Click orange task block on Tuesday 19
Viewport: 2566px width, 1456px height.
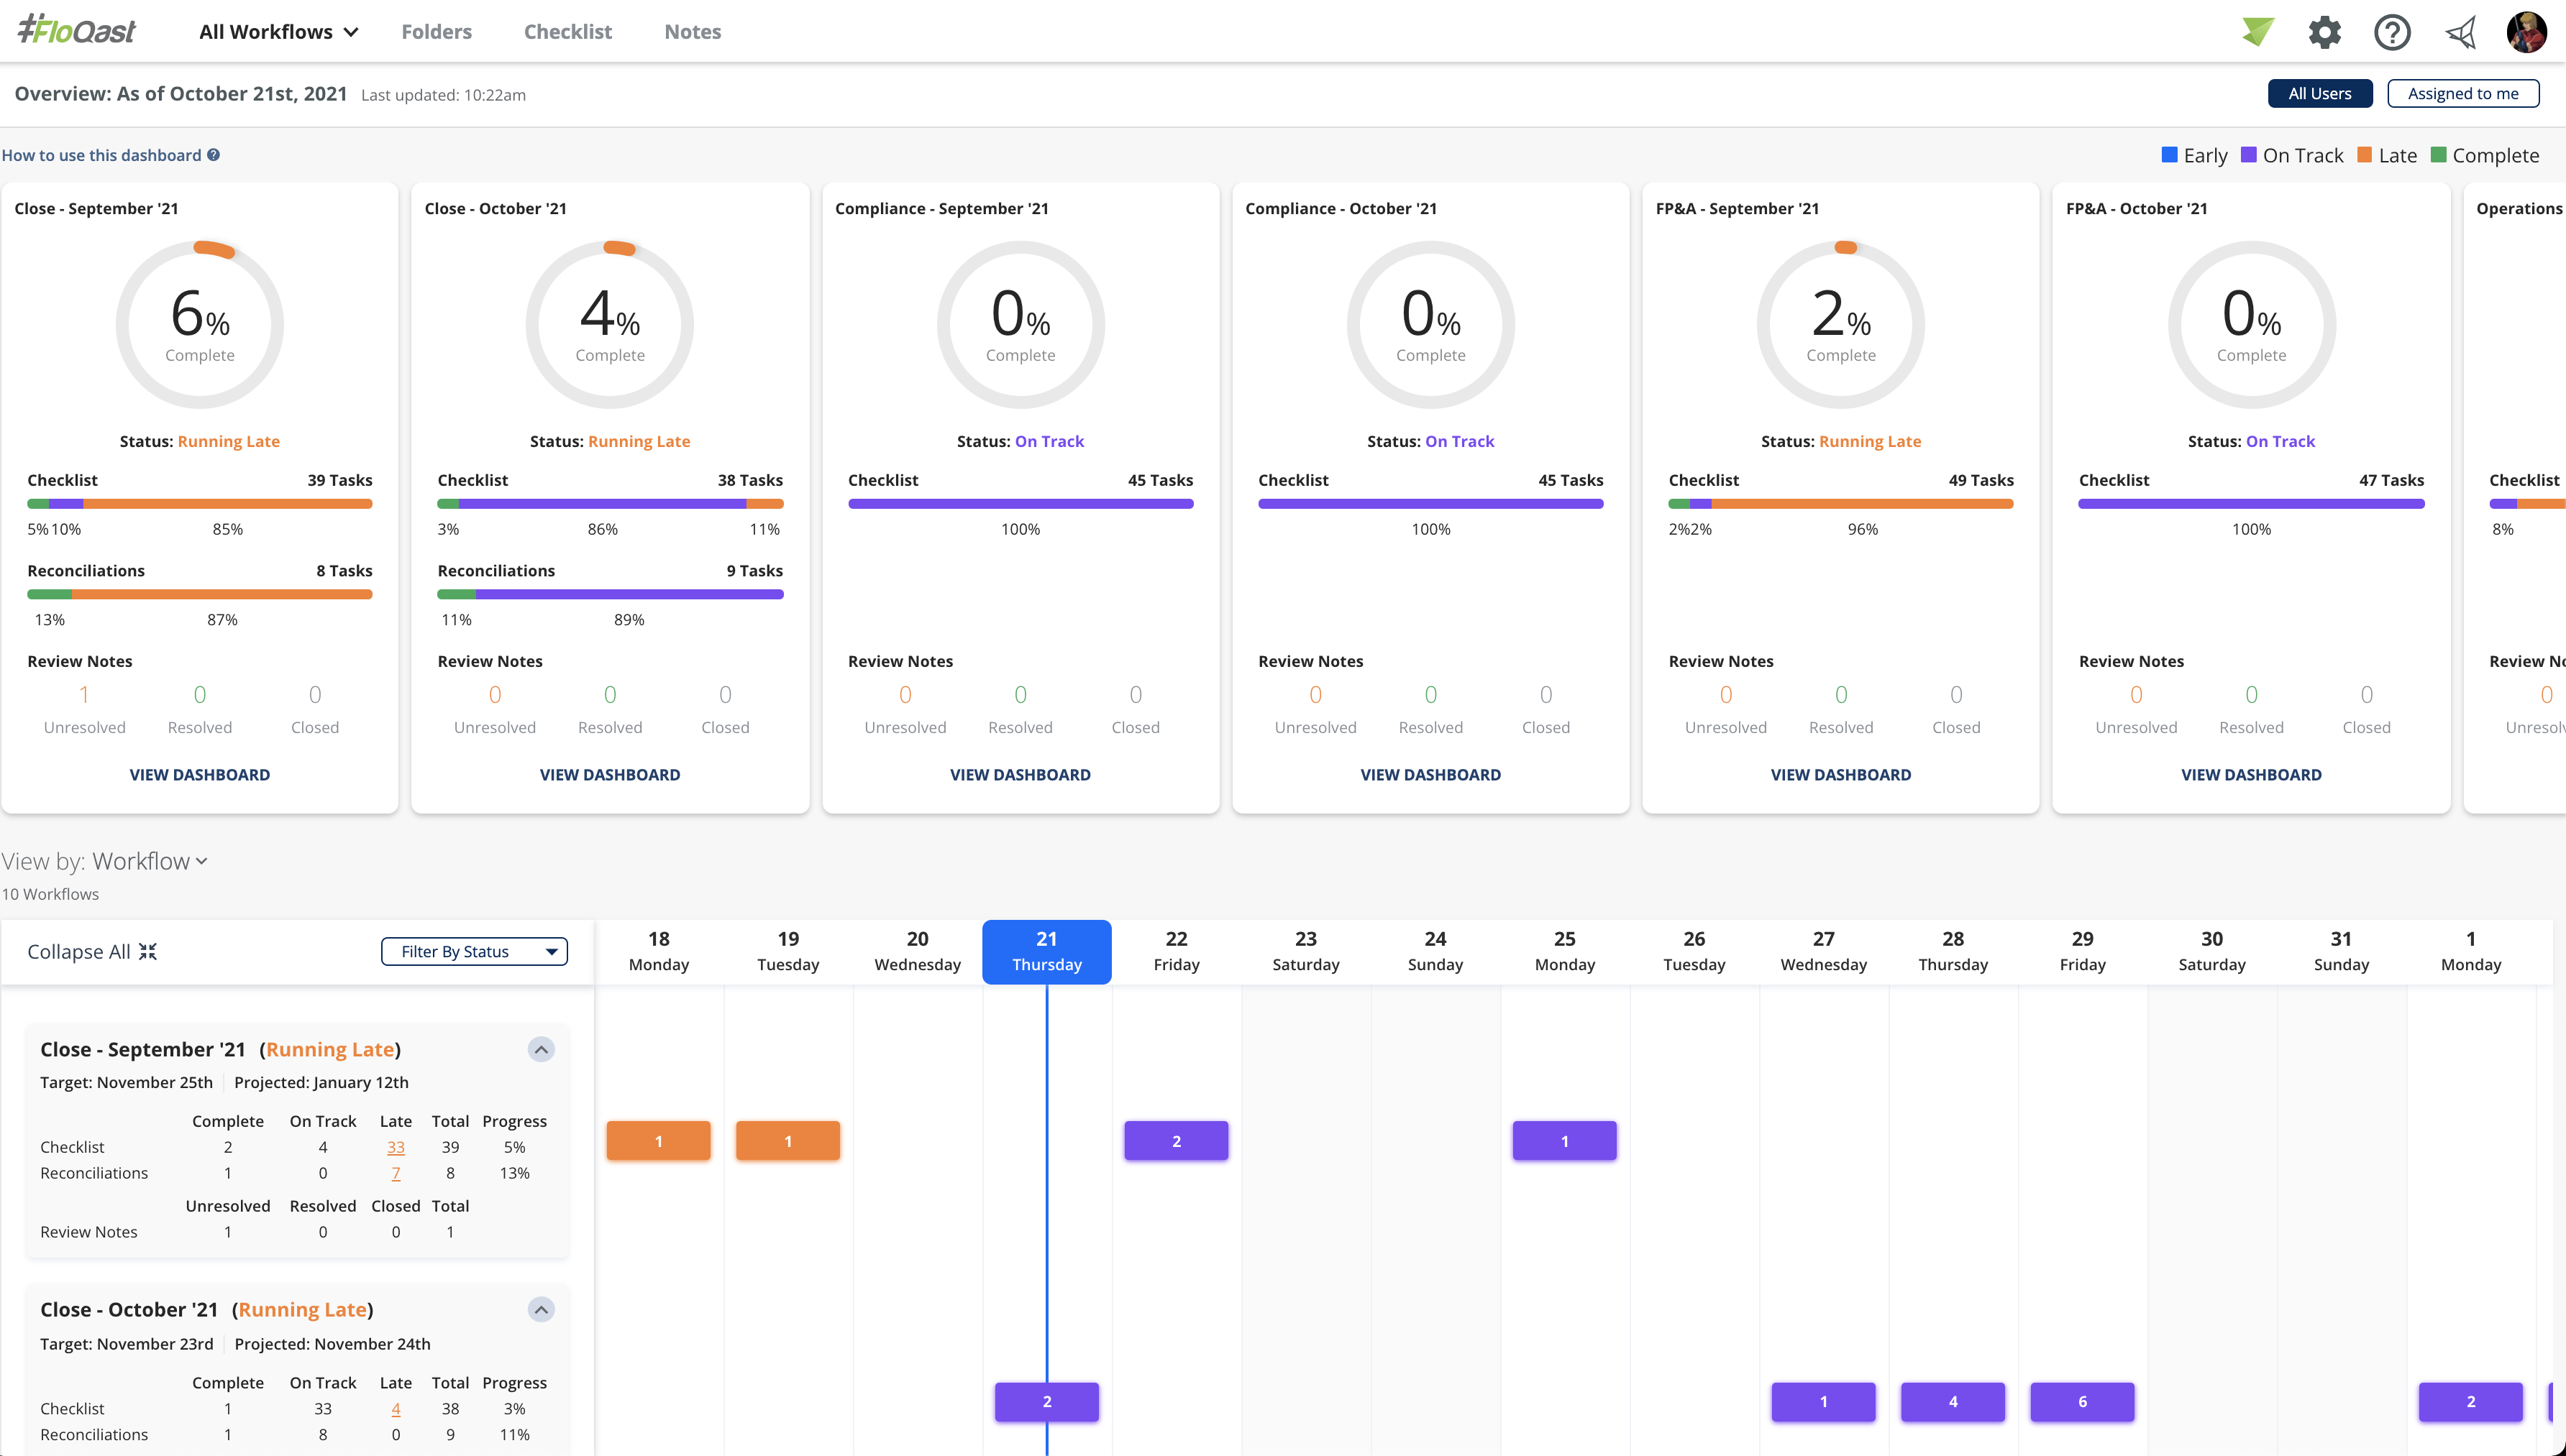[x=787, y=1141]
